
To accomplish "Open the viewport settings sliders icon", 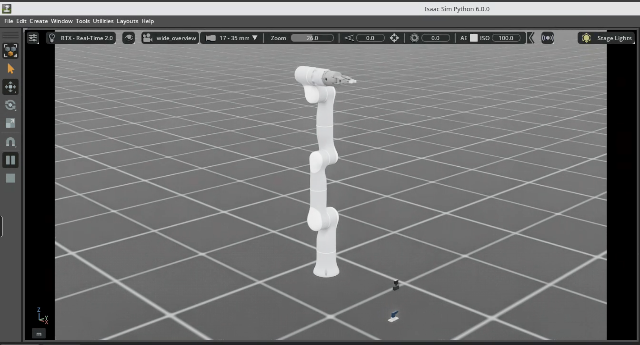I will (33, 38).
